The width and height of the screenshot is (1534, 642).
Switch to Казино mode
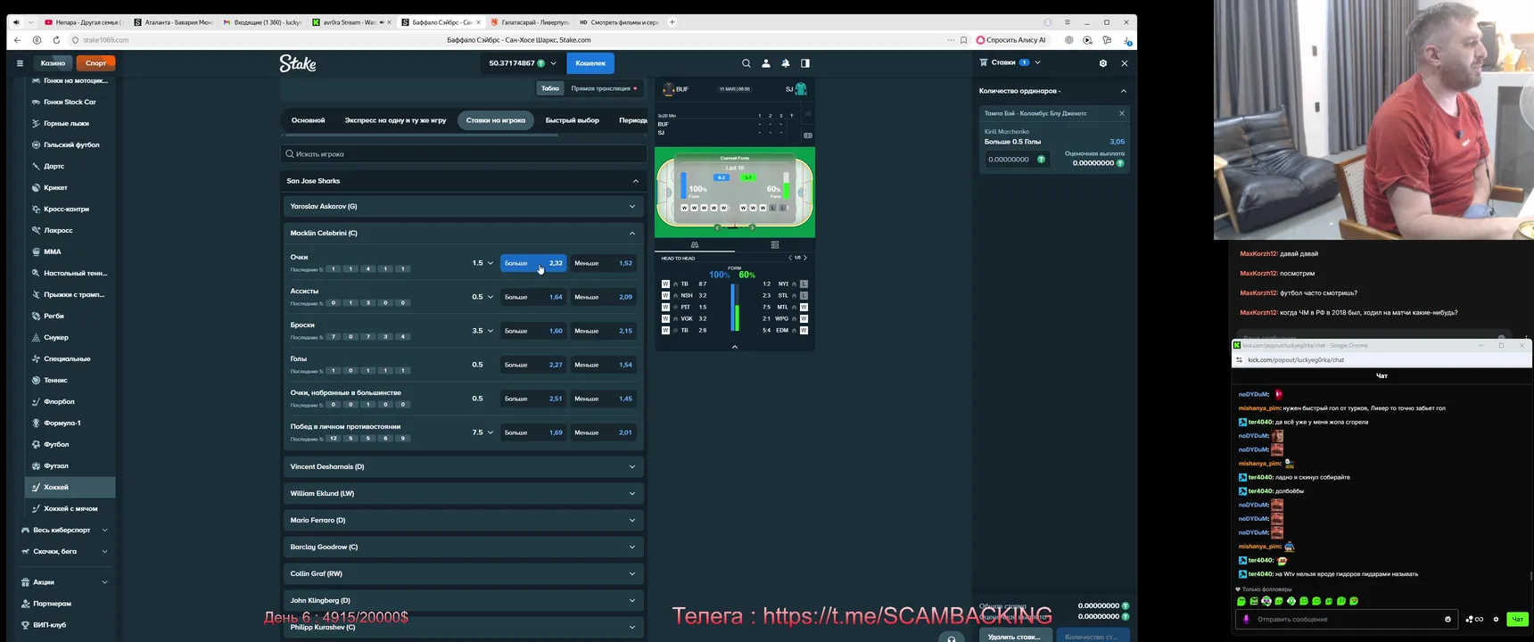(53, 63)
